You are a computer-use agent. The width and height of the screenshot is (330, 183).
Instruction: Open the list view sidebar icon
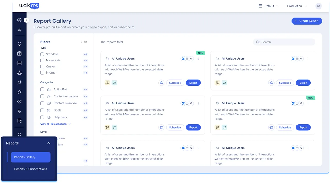(x=19, y=63)
